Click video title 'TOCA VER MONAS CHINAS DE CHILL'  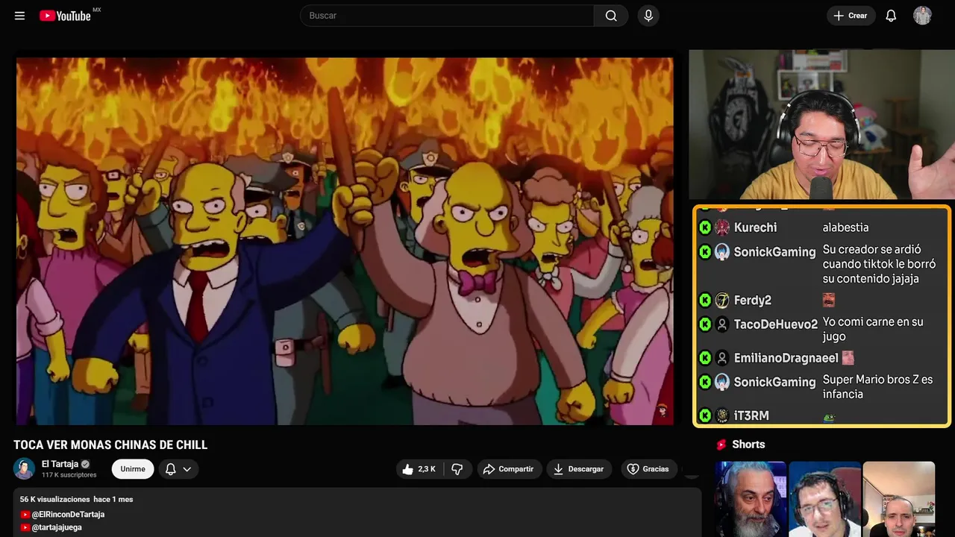click(110, 445)
